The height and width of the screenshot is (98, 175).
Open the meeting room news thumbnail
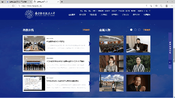[34, 44]
